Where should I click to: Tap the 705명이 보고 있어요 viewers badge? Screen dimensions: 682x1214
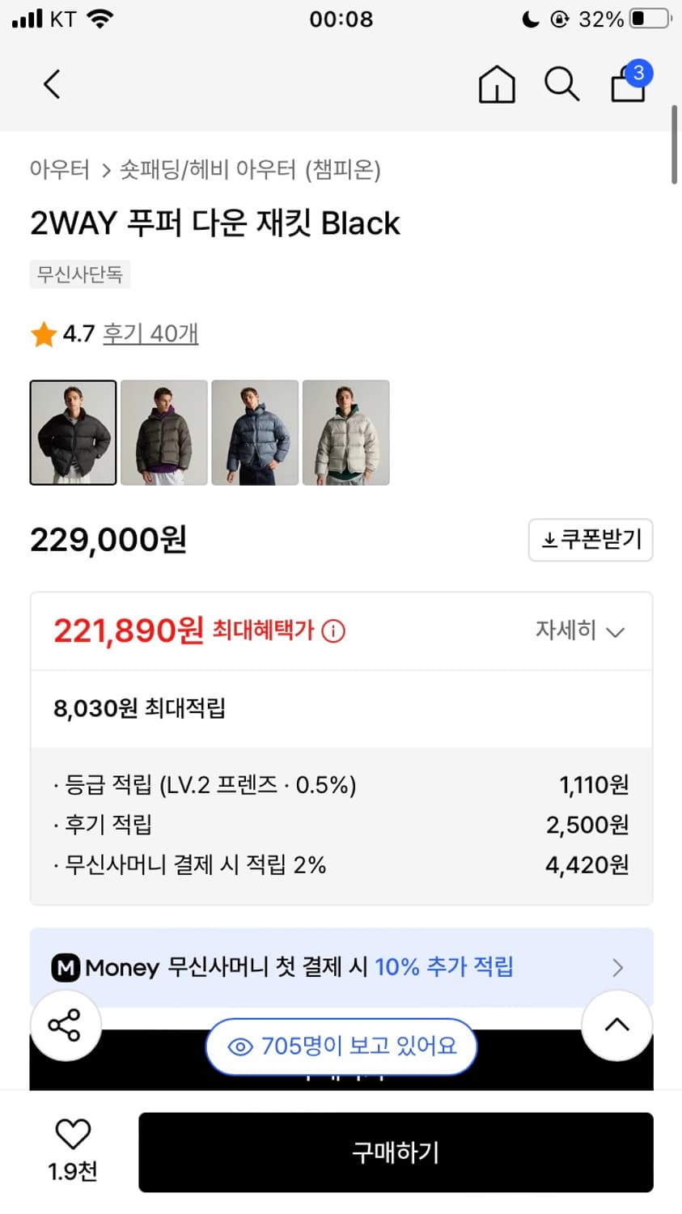[x=341, y=1046]
